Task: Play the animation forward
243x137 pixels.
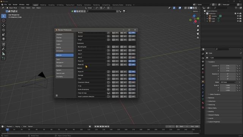Action: coord(103,126)
